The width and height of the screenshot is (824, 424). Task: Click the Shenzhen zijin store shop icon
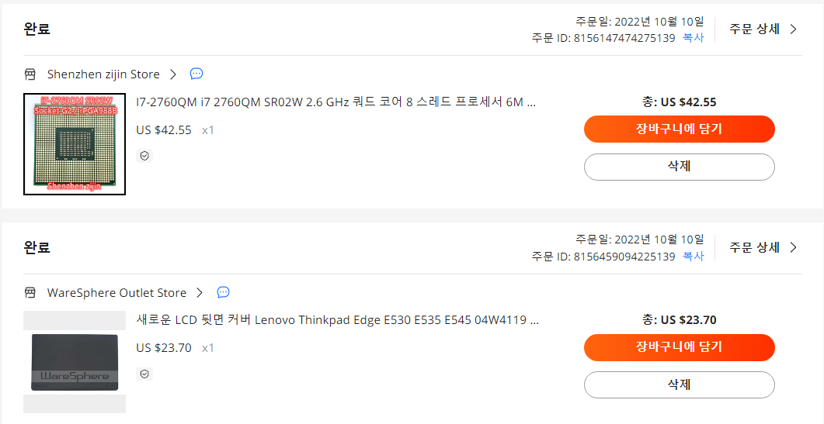[x=30, y=74]
